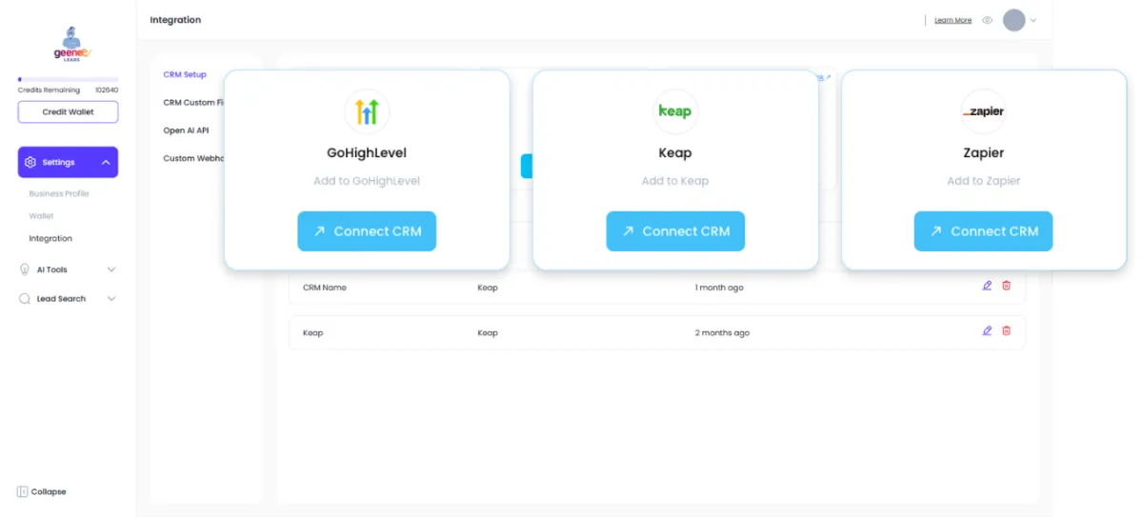1143x518 pixels.
Task: Click the Collapse panel icon
Action: [x=22, y=491]
